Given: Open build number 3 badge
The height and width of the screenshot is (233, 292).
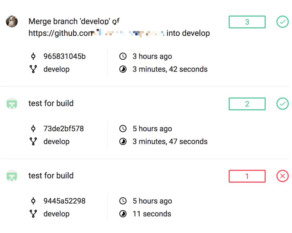Looking at the screenshot, I should (247, 22).
